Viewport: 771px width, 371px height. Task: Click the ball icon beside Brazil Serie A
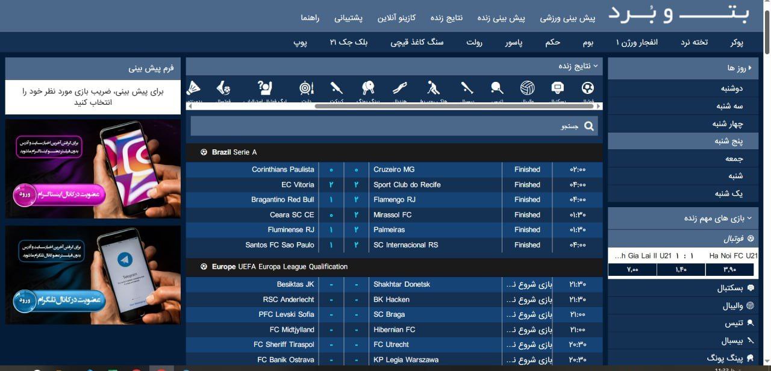tap(204, 152)
